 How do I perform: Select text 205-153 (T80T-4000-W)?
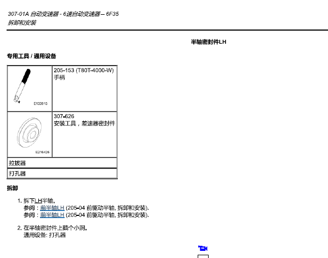click(x=84, y=71)
